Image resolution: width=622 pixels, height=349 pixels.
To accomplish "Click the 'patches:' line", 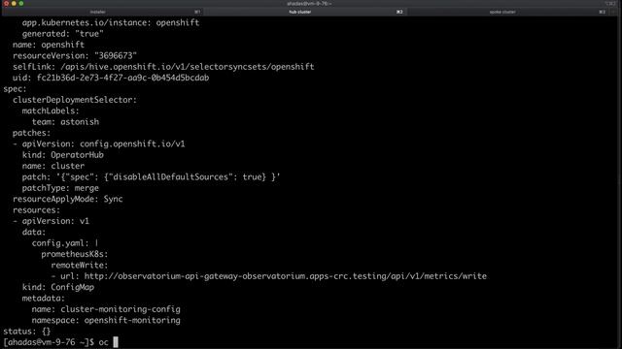I will (x=31, y=133).
